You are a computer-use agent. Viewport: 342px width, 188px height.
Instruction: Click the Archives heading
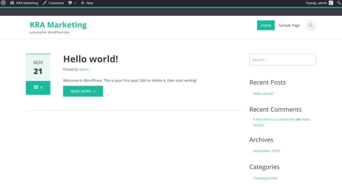pos(261,140)
